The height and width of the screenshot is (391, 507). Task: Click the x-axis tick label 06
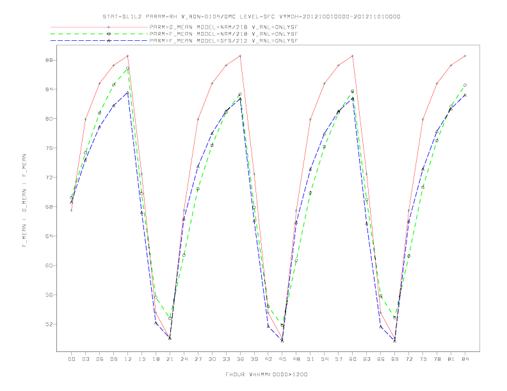coord(100,359)
